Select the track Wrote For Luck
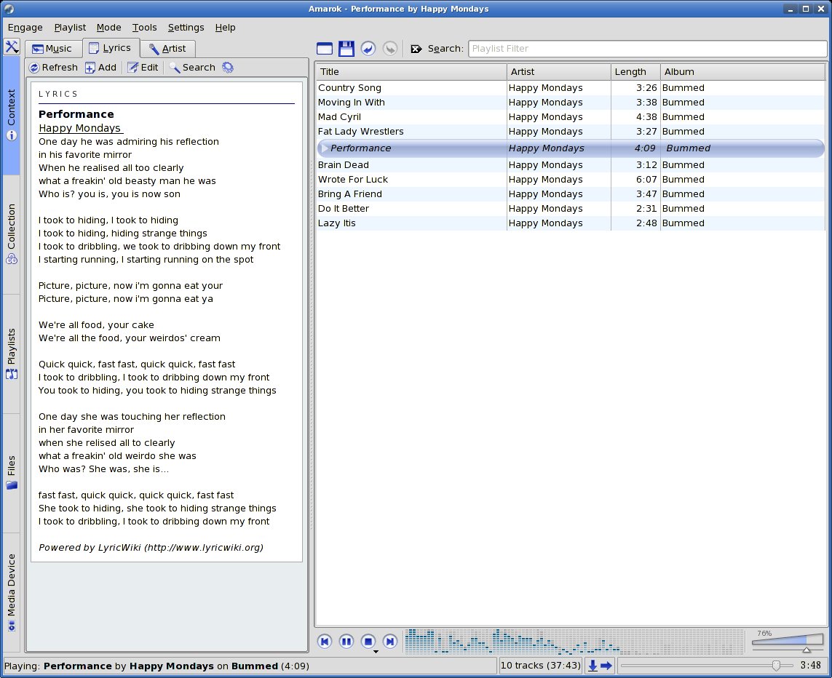 [x=571, y=180]
